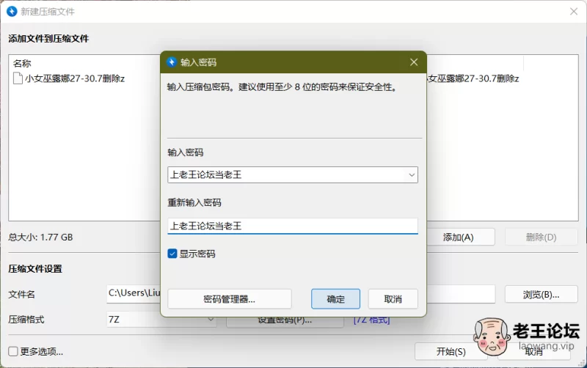Close the 输入密码 dialog with the X
This screenshot has width=587, height=368.
(x=414, y=62)
